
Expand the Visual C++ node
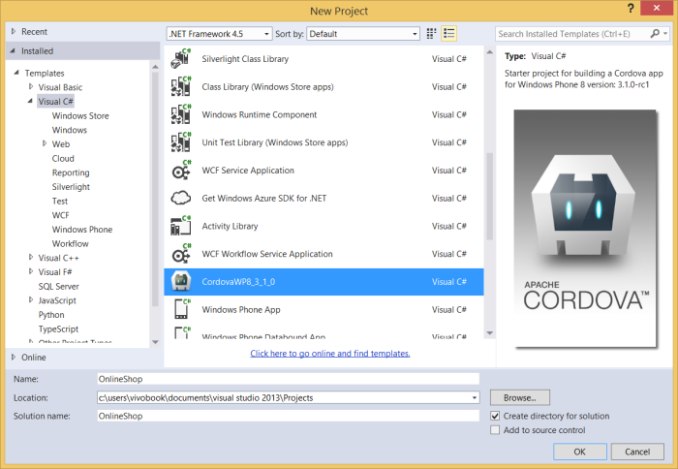point(31,257)
